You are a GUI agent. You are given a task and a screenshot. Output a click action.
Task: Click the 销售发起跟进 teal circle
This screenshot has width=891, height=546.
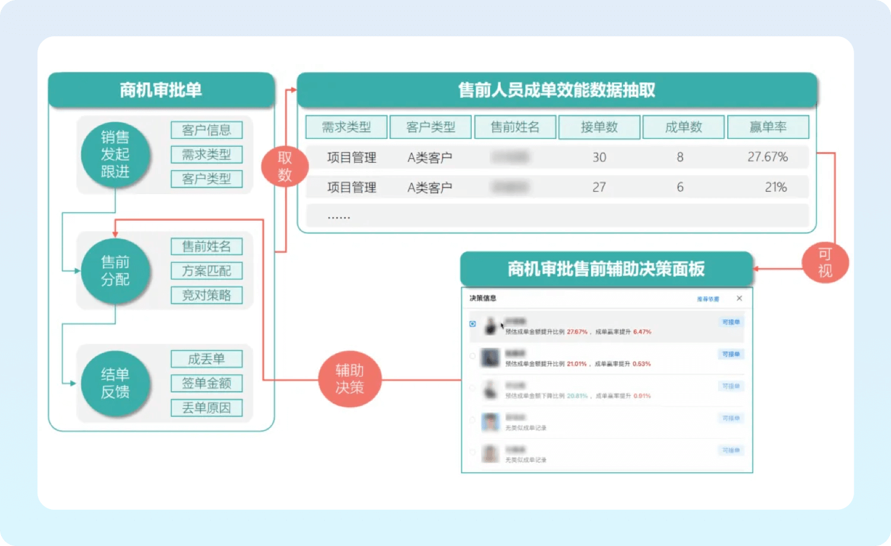[x=115, y=154]
